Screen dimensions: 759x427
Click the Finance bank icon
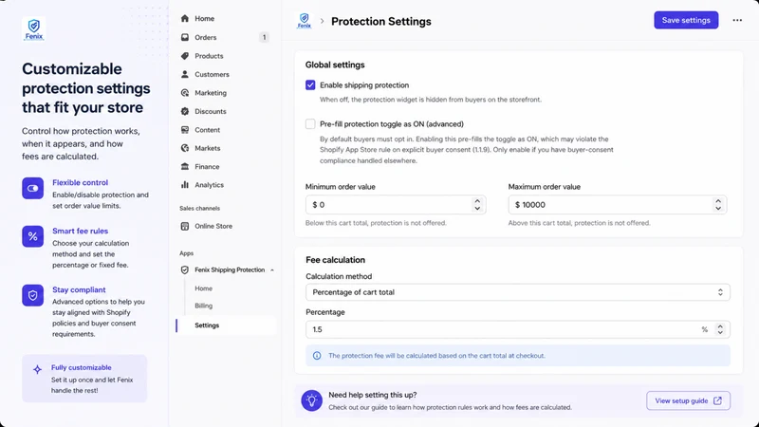[184, 167]
